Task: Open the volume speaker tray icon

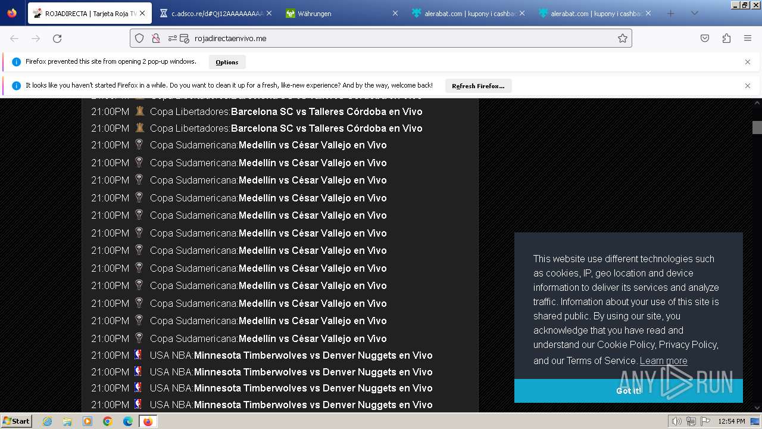Action: (677, 421)
